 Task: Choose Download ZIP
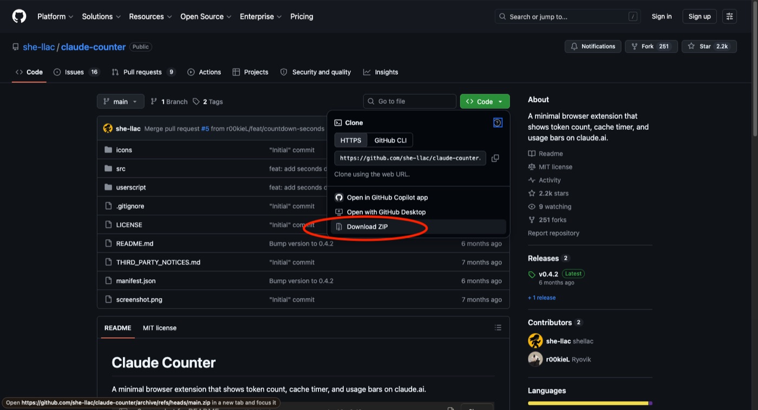click(419, 227)
